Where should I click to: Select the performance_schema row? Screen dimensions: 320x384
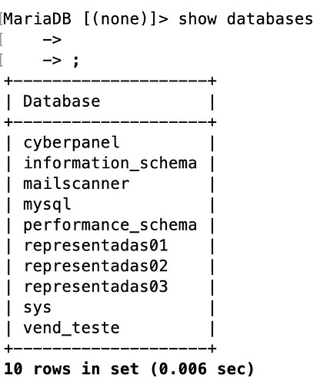(x=110, y=225)
